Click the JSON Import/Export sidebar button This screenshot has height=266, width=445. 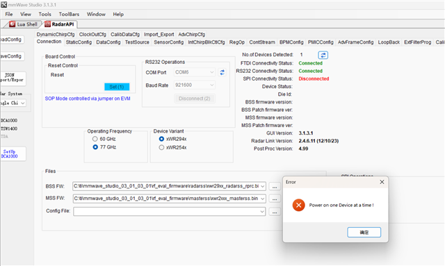coord(13,78)
